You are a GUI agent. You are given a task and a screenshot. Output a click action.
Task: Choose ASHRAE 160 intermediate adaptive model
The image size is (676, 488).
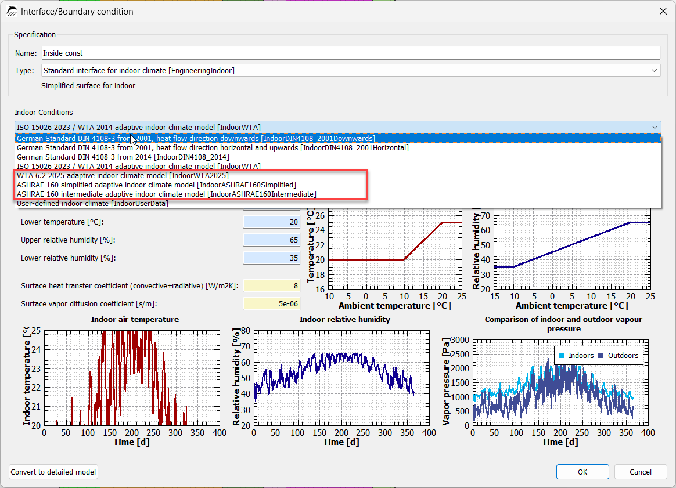tap(338, 194)
